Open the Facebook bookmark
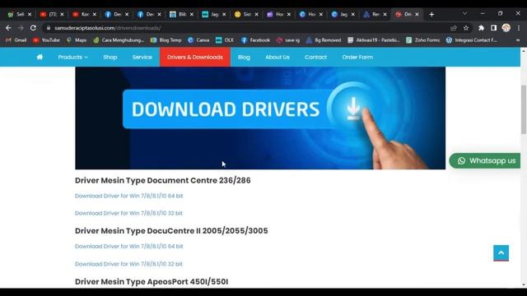The image size is (527, 296). coord(256,40)
